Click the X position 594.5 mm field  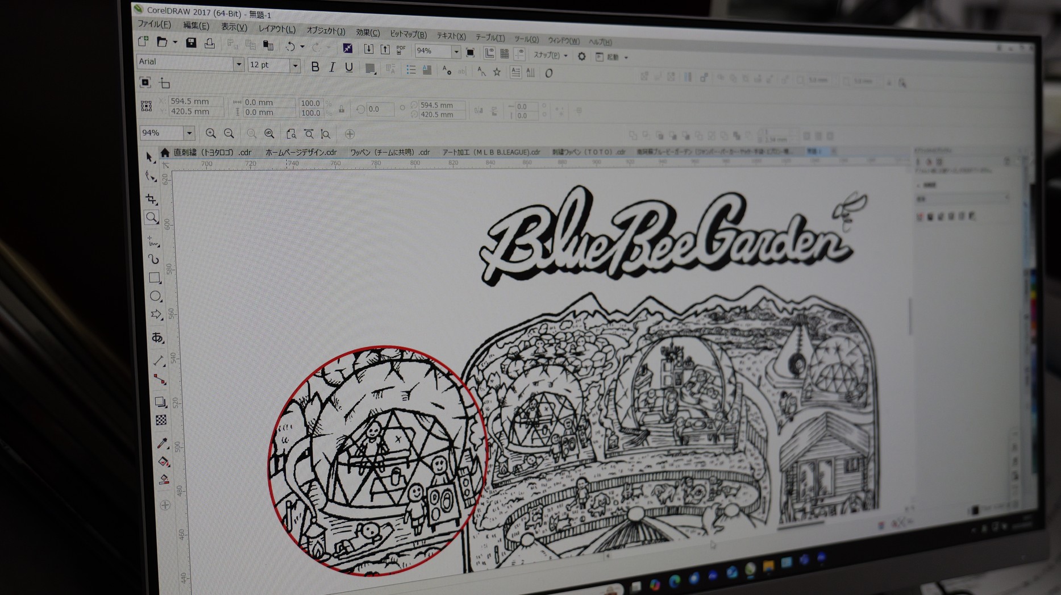coord(194,102)
